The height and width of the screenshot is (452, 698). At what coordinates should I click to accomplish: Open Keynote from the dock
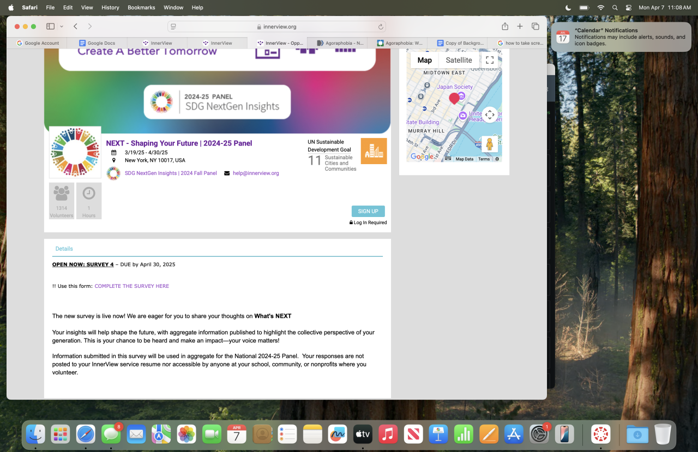(x=438, y=434)
